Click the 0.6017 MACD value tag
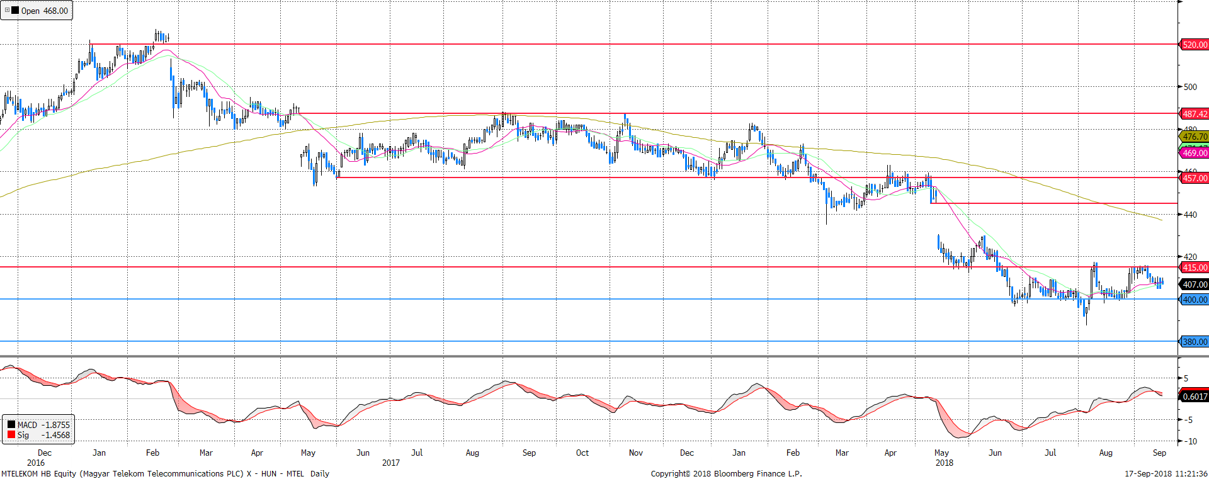1209x479 pixels. coord(1195,397)
